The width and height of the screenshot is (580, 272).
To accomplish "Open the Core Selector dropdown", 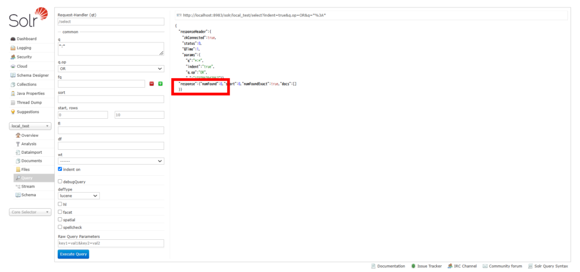I will 31,212.
